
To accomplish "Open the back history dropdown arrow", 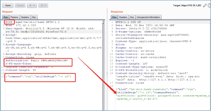I will click(35, 5).
